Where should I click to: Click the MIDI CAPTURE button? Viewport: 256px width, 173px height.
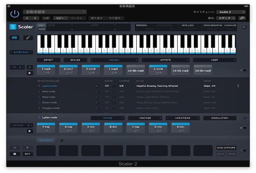[226, 148]
